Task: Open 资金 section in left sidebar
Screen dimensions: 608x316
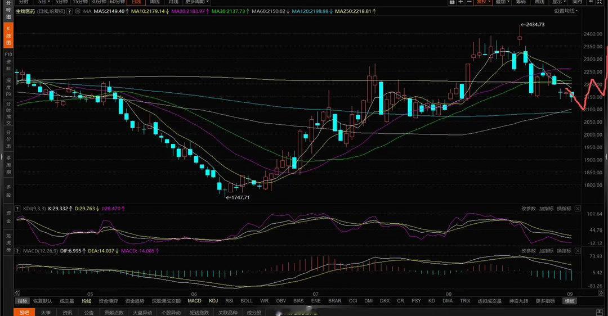Action: (x=8, y=217)
